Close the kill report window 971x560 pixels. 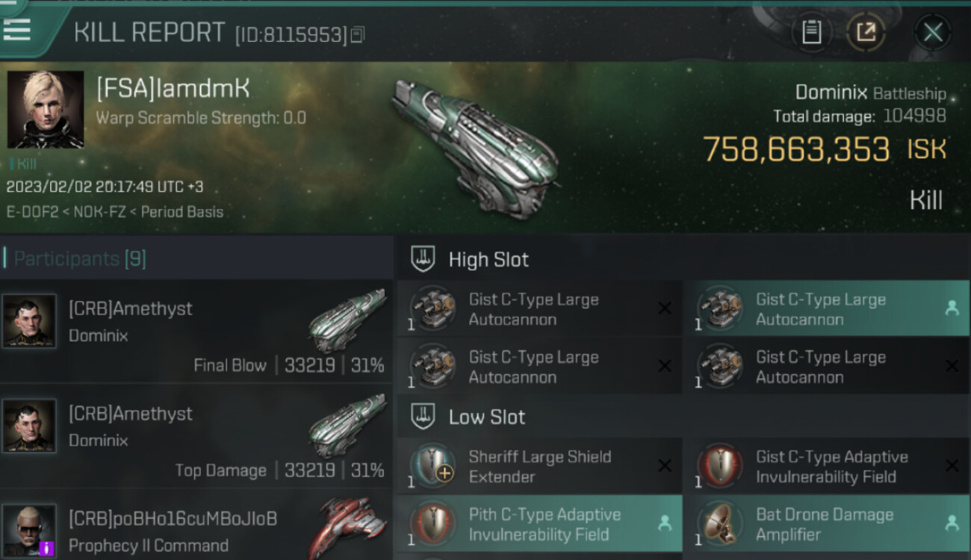[x=932, y=32]
